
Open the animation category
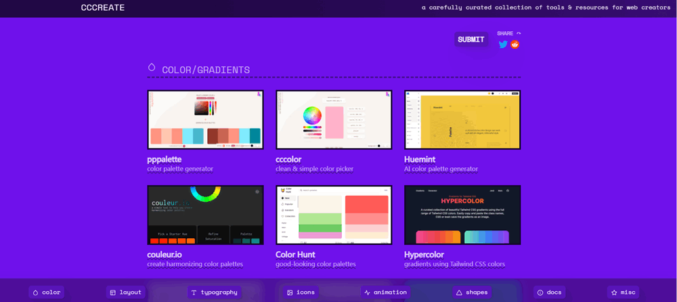pos(385,293)
